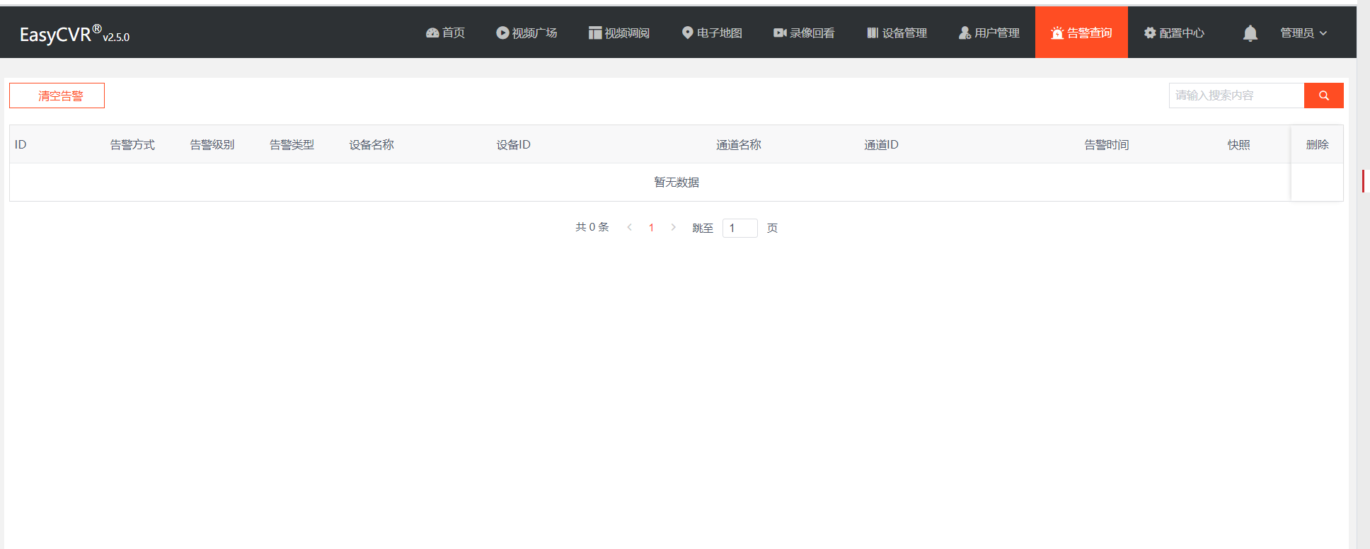The width and height of the screenshot is (1370, 549).
Task: Open 用户管理 user management
Action: point(989,33)
